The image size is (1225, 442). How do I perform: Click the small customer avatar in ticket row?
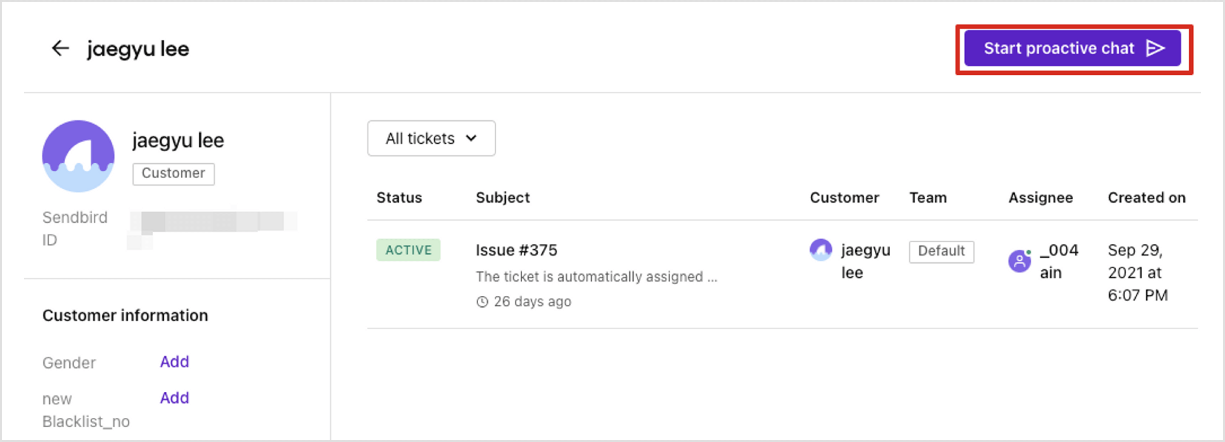pos(820,250)
